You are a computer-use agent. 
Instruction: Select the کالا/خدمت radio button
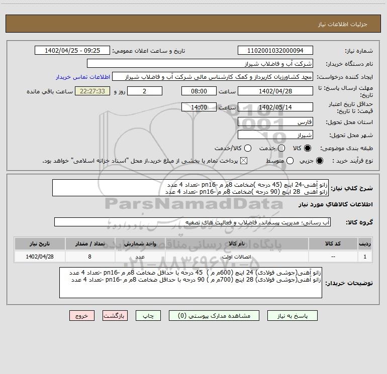[x=248, y=148]
